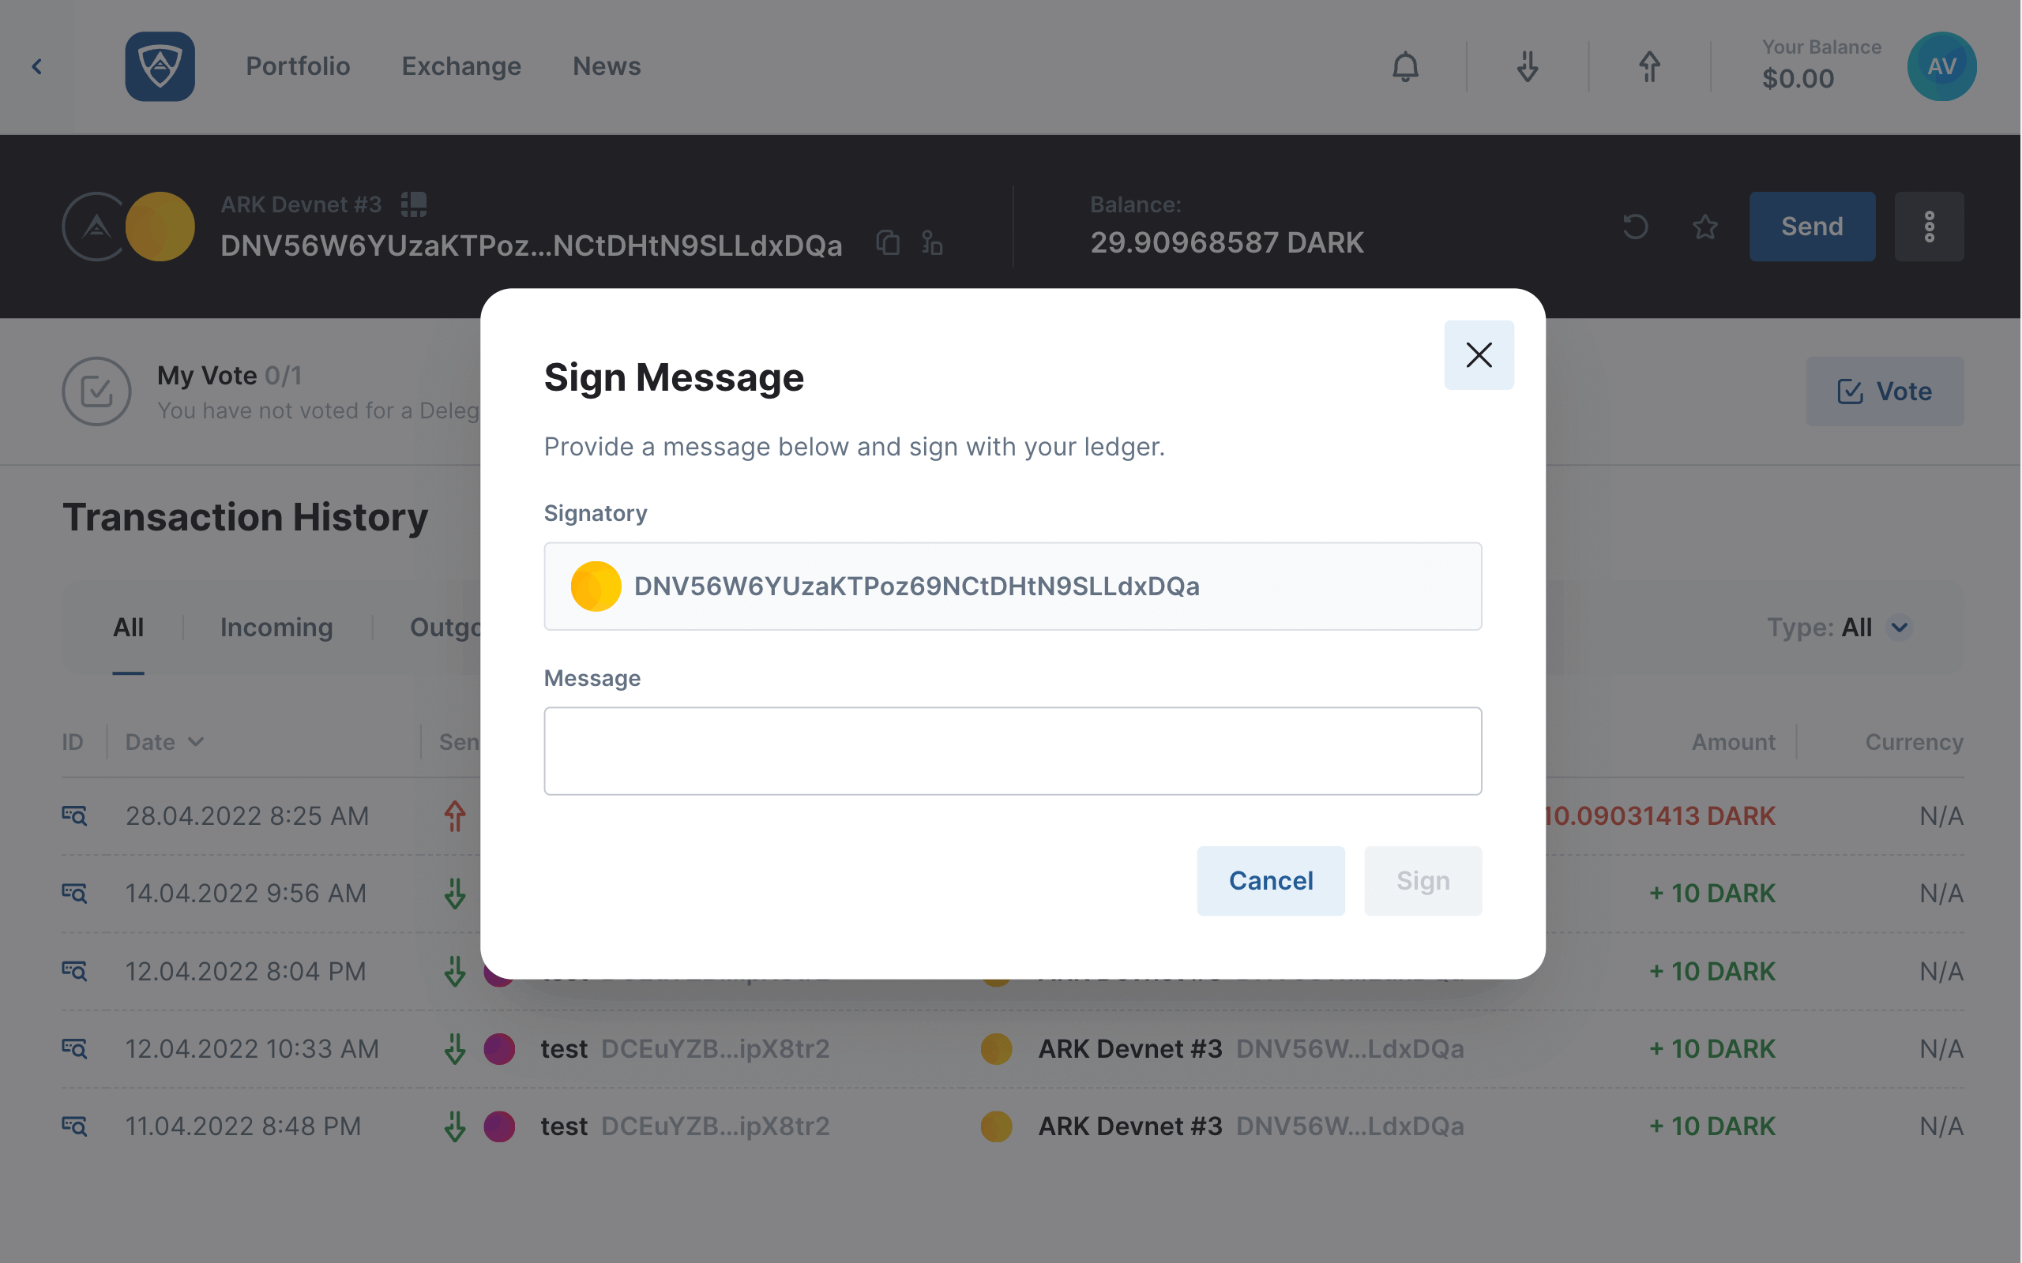Screen dimensions: 2022x1263
Task: Close the Sign Message dialog
Action: point(1479,355)
